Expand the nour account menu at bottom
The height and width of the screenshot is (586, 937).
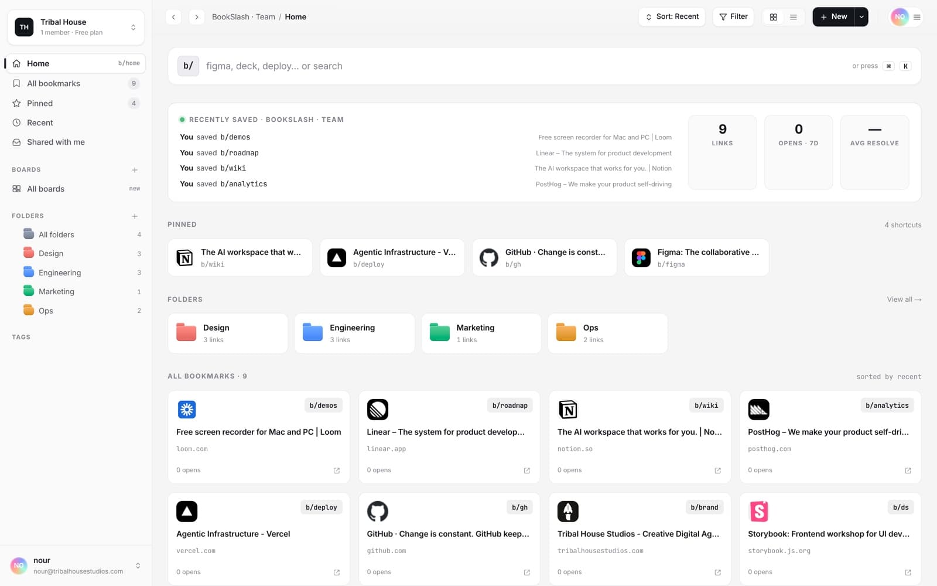click(76, 565)
